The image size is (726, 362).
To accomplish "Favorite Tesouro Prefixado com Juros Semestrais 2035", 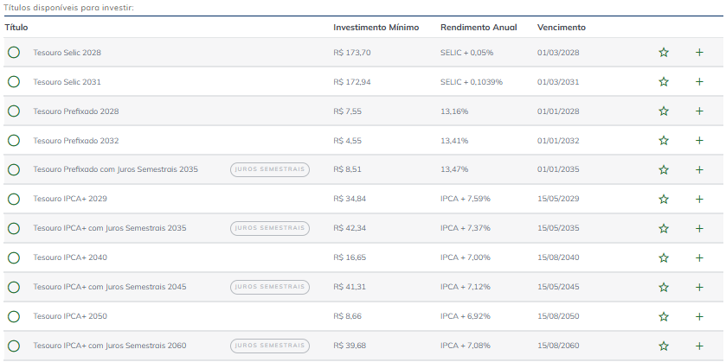I will tap(664, 169).
